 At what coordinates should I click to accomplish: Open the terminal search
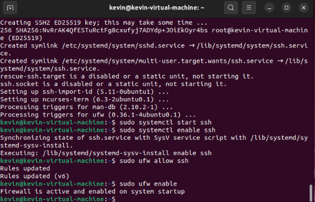[231, 8]
